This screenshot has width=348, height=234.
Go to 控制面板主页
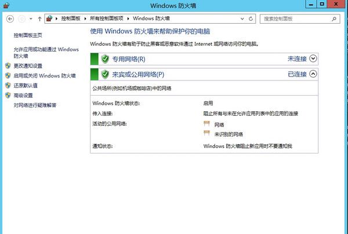click(x=28, y=35)
